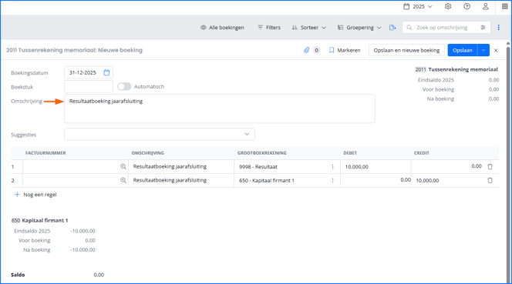Open the settings gear icon
This screenshot has width=512, height=284.
[448, 6]
